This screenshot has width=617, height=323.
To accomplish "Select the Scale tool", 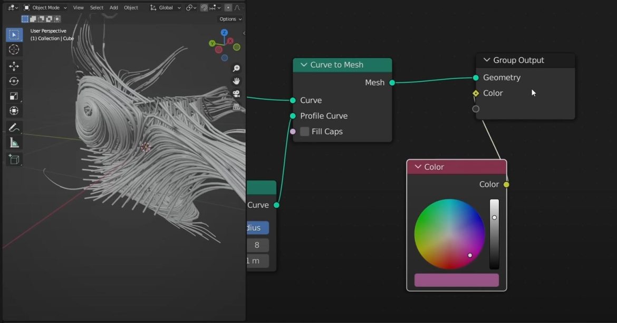I will [x=14, y=96].
